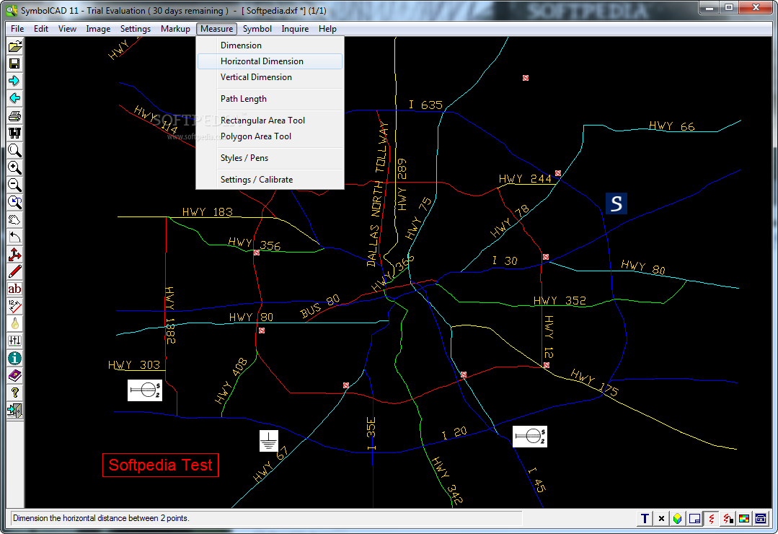This screenshot has height=534, width=778.
Task: Select the 'ab' text markup tool
Action: [x=15, y=289]
